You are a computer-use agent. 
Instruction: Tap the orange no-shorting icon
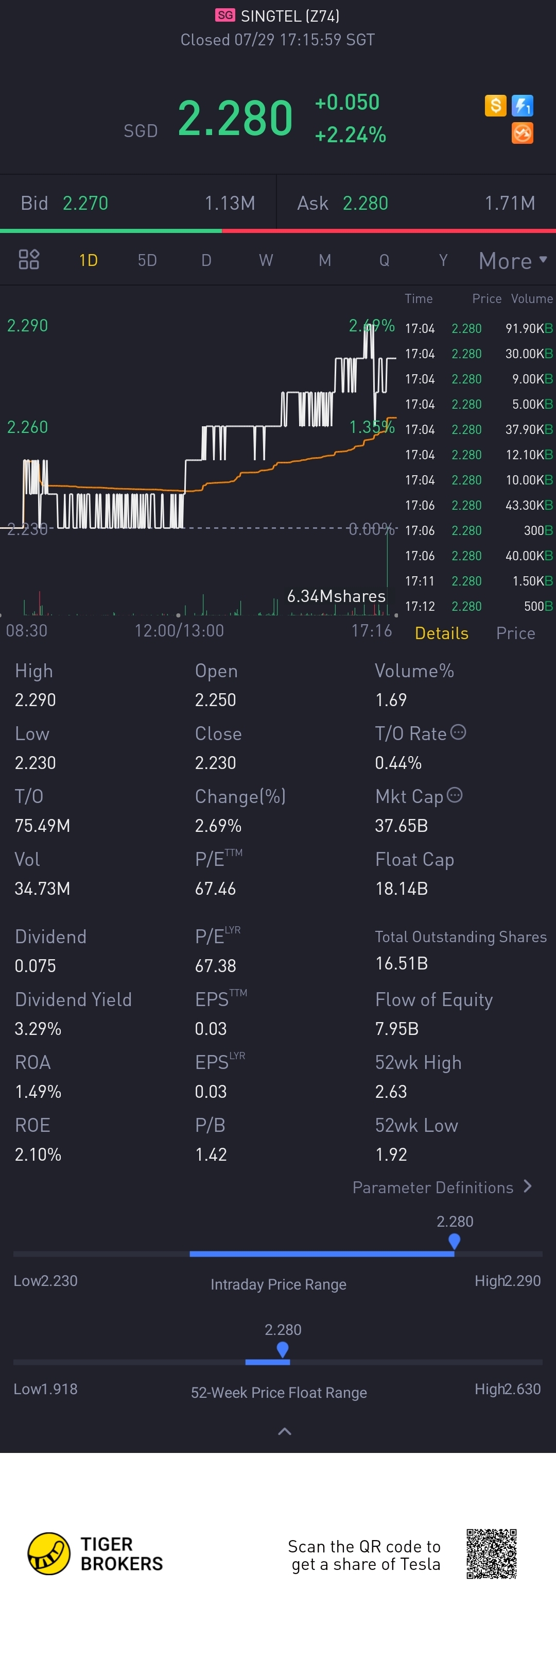(x=522, y=133)
